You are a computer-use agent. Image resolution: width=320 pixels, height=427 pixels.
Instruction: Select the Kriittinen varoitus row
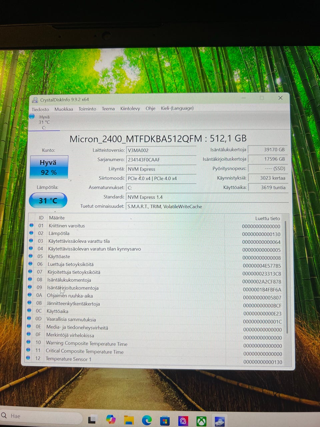pos(156,226)
